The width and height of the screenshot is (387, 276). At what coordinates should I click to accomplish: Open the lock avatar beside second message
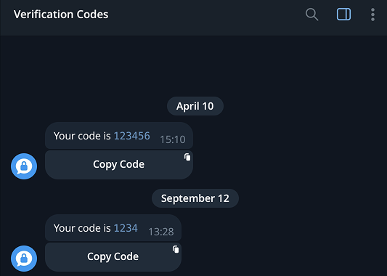pos(24,259)
